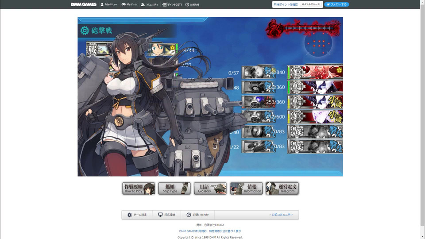425x239 pixels.
Task: Open supported environment (対応環境)
Action: 167,215
